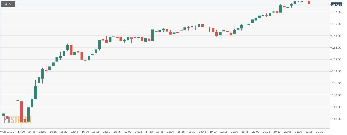Click the tall green candle after 17:30
This screenshot has width=347, height=135.
(x=153, y=35)
